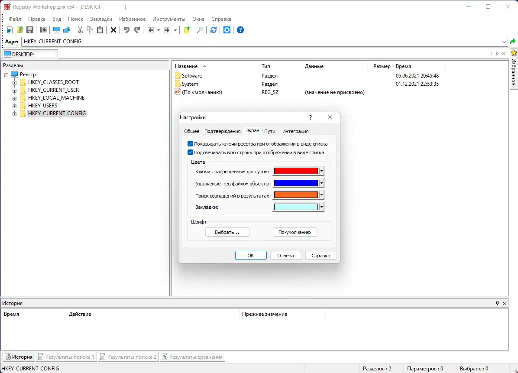The image size is (518, 373).
Task: Click the search magnifier icon
Action: [200, 30]
